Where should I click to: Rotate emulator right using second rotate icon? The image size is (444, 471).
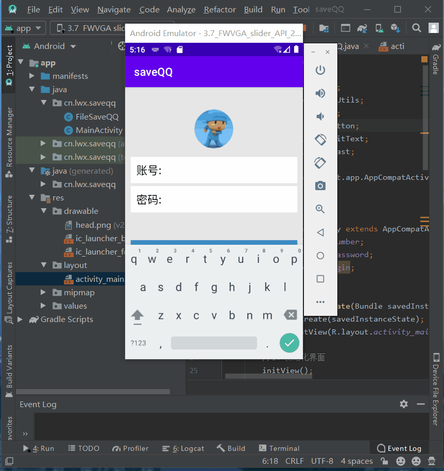tap(320, 162)
